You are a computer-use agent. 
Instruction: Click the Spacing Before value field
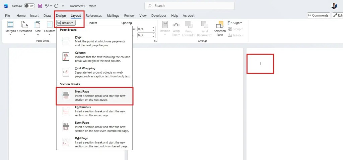click(x=145, y=29)
